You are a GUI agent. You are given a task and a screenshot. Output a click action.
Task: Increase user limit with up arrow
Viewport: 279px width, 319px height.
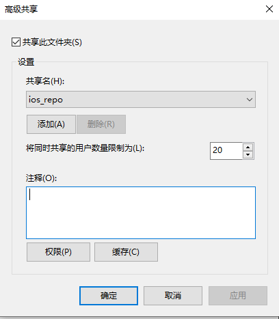[x=248, y=147]
